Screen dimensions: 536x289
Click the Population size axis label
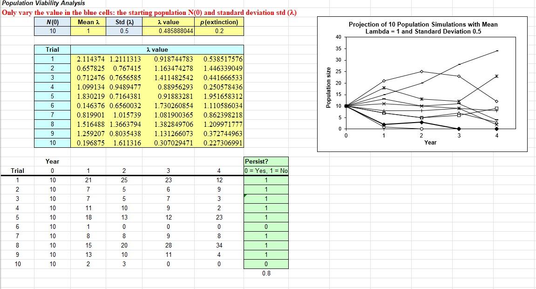pyautogui.click(x=328, y=88)
